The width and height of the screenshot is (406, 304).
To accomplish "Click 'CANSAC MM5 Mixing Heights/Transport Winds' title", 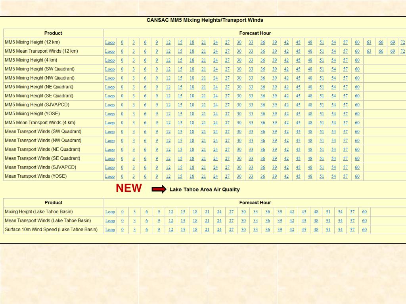I will click(205, 20).
